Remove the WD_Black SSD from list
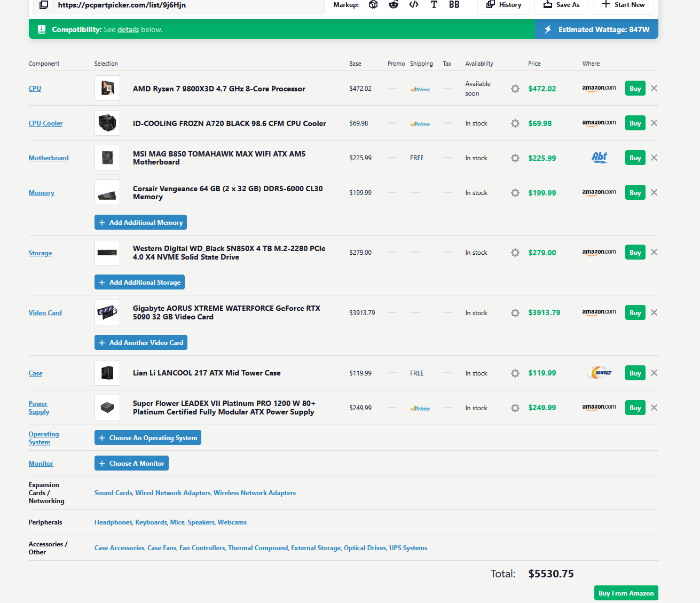 [654, 252]
